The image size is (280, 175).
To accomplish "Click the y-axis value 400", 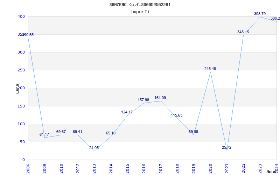I will pos(21,16).
